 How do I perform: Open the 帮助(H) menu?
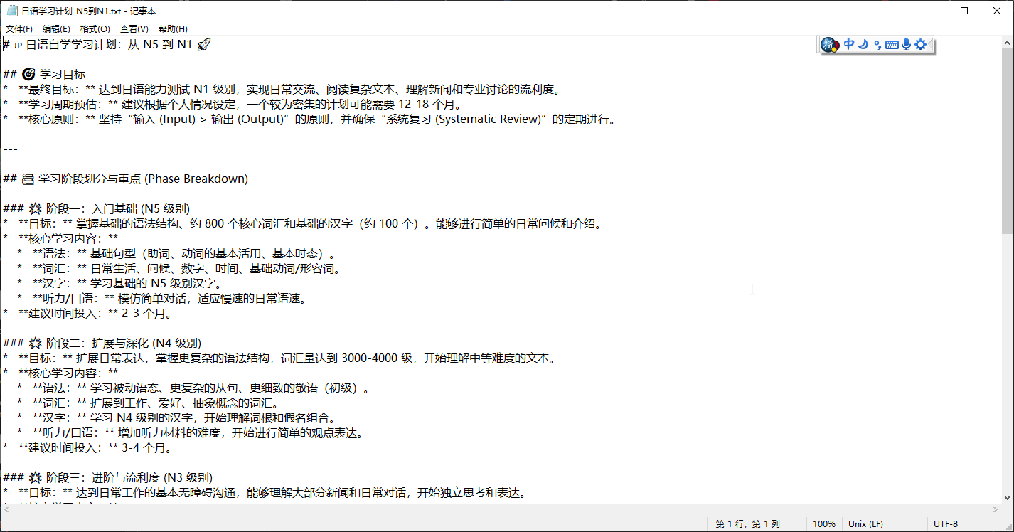click(x=173, y=29)
